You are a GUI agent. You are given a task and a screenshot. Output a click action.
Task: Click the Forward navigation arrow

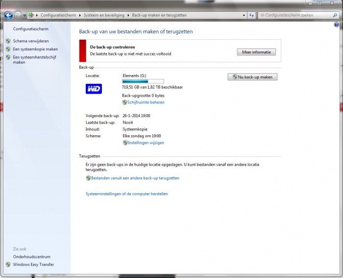click(18, 15)
